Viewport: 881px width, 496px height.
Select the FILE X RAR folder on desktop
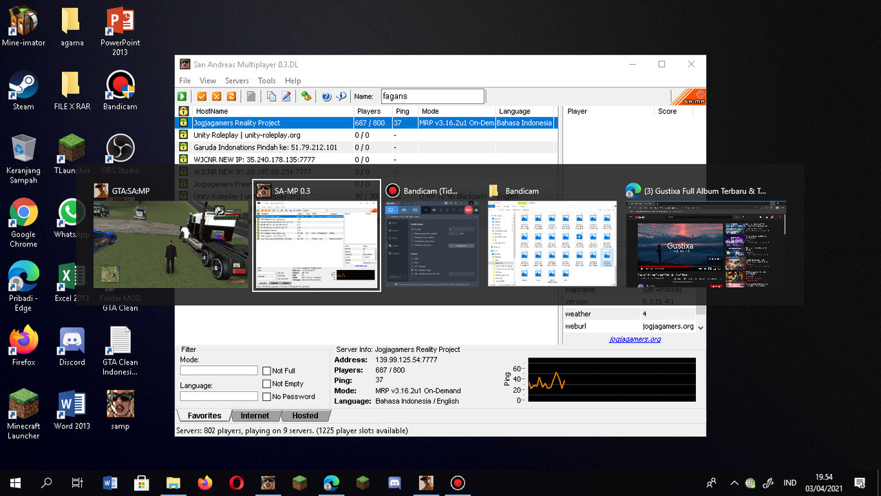72,91
